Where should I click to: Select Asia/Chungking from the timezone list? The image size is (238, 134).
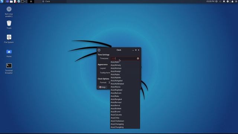pyautogui.click(x=125, y=127)
